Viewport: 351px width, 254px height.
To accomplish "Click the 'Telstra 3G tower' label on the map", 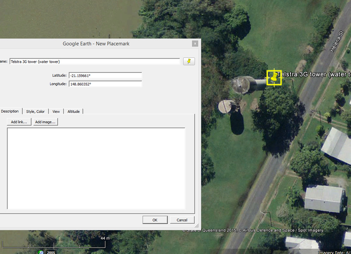I will tap(314, 74).
